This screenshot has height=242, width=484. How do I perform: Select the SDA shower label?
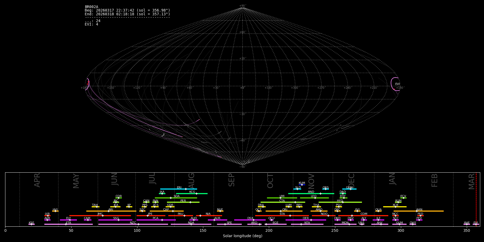176,196
